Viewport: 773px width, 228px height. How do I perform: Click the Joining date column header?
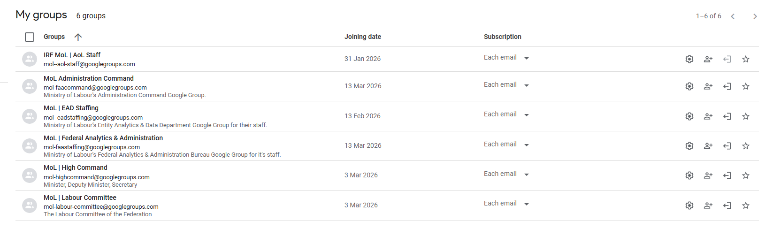362,37
